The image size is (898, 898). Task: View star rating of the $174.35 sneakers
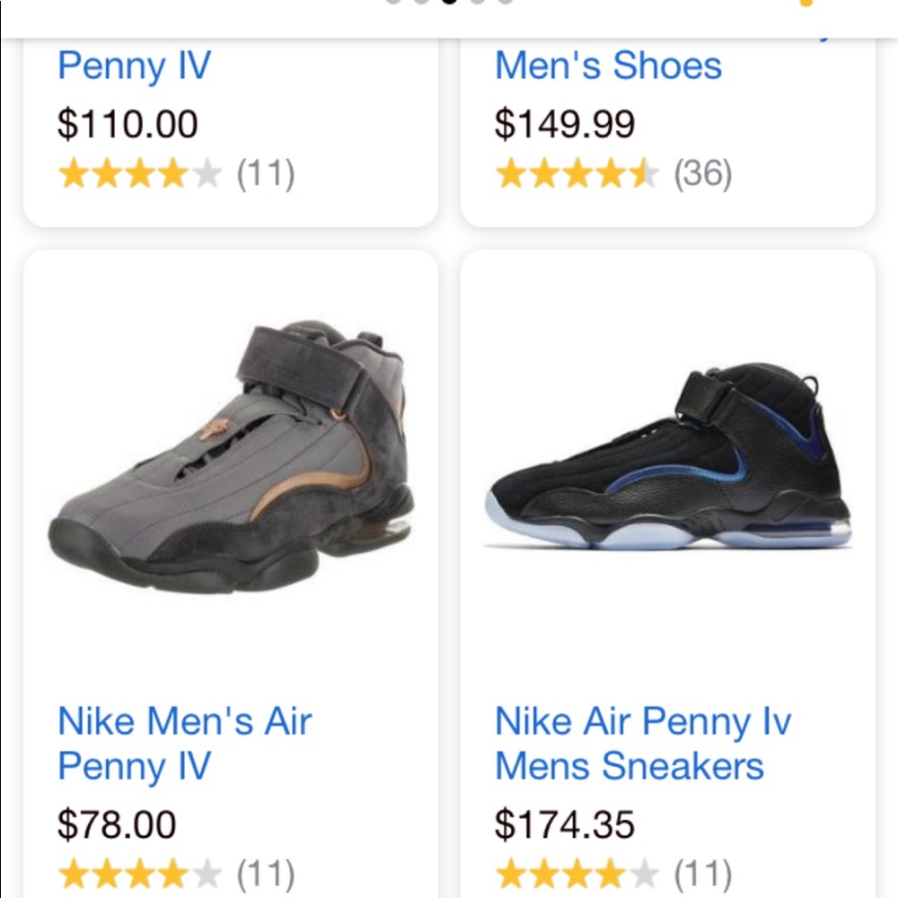click(577, 875)
